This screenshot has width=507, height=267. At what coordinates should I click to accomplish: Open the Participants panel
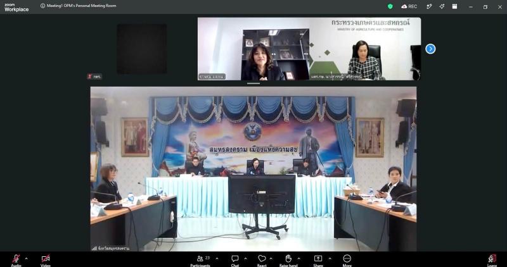coord(200,260)
